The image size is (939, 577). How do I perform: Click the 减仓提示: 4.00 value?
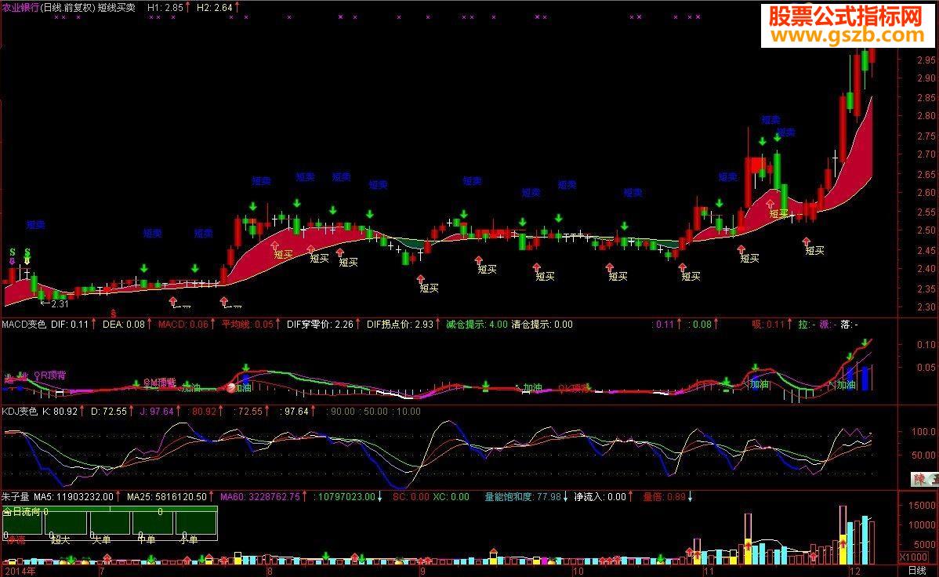click(477, 324)
